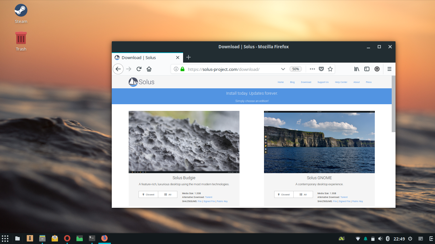This screenshot has height=244, width=435.
Task: Click the green secure connection padlock
Action: (182, 69)
